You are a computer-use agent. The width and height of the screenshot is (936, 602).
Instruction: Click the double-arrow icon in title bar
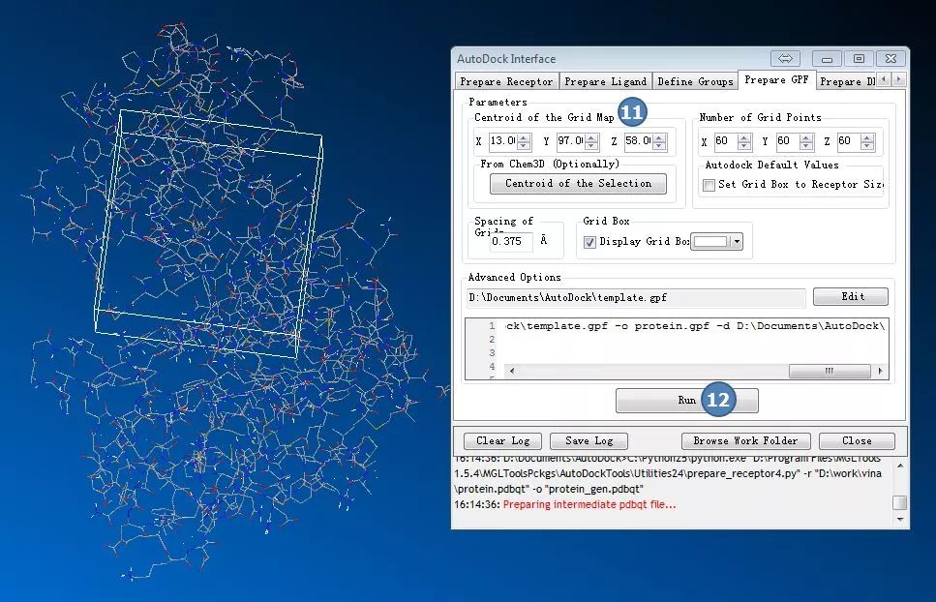786,59
